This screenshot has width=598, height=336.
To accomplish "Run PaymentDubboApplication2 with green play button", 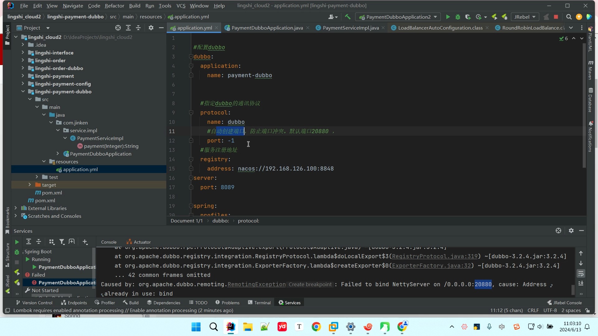I will tap(448, 17).
